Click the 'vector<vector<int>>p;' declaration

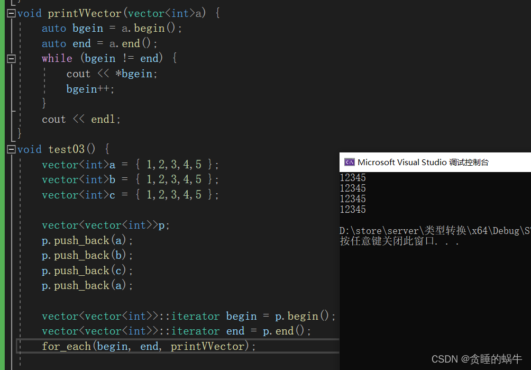coord(106,225)
